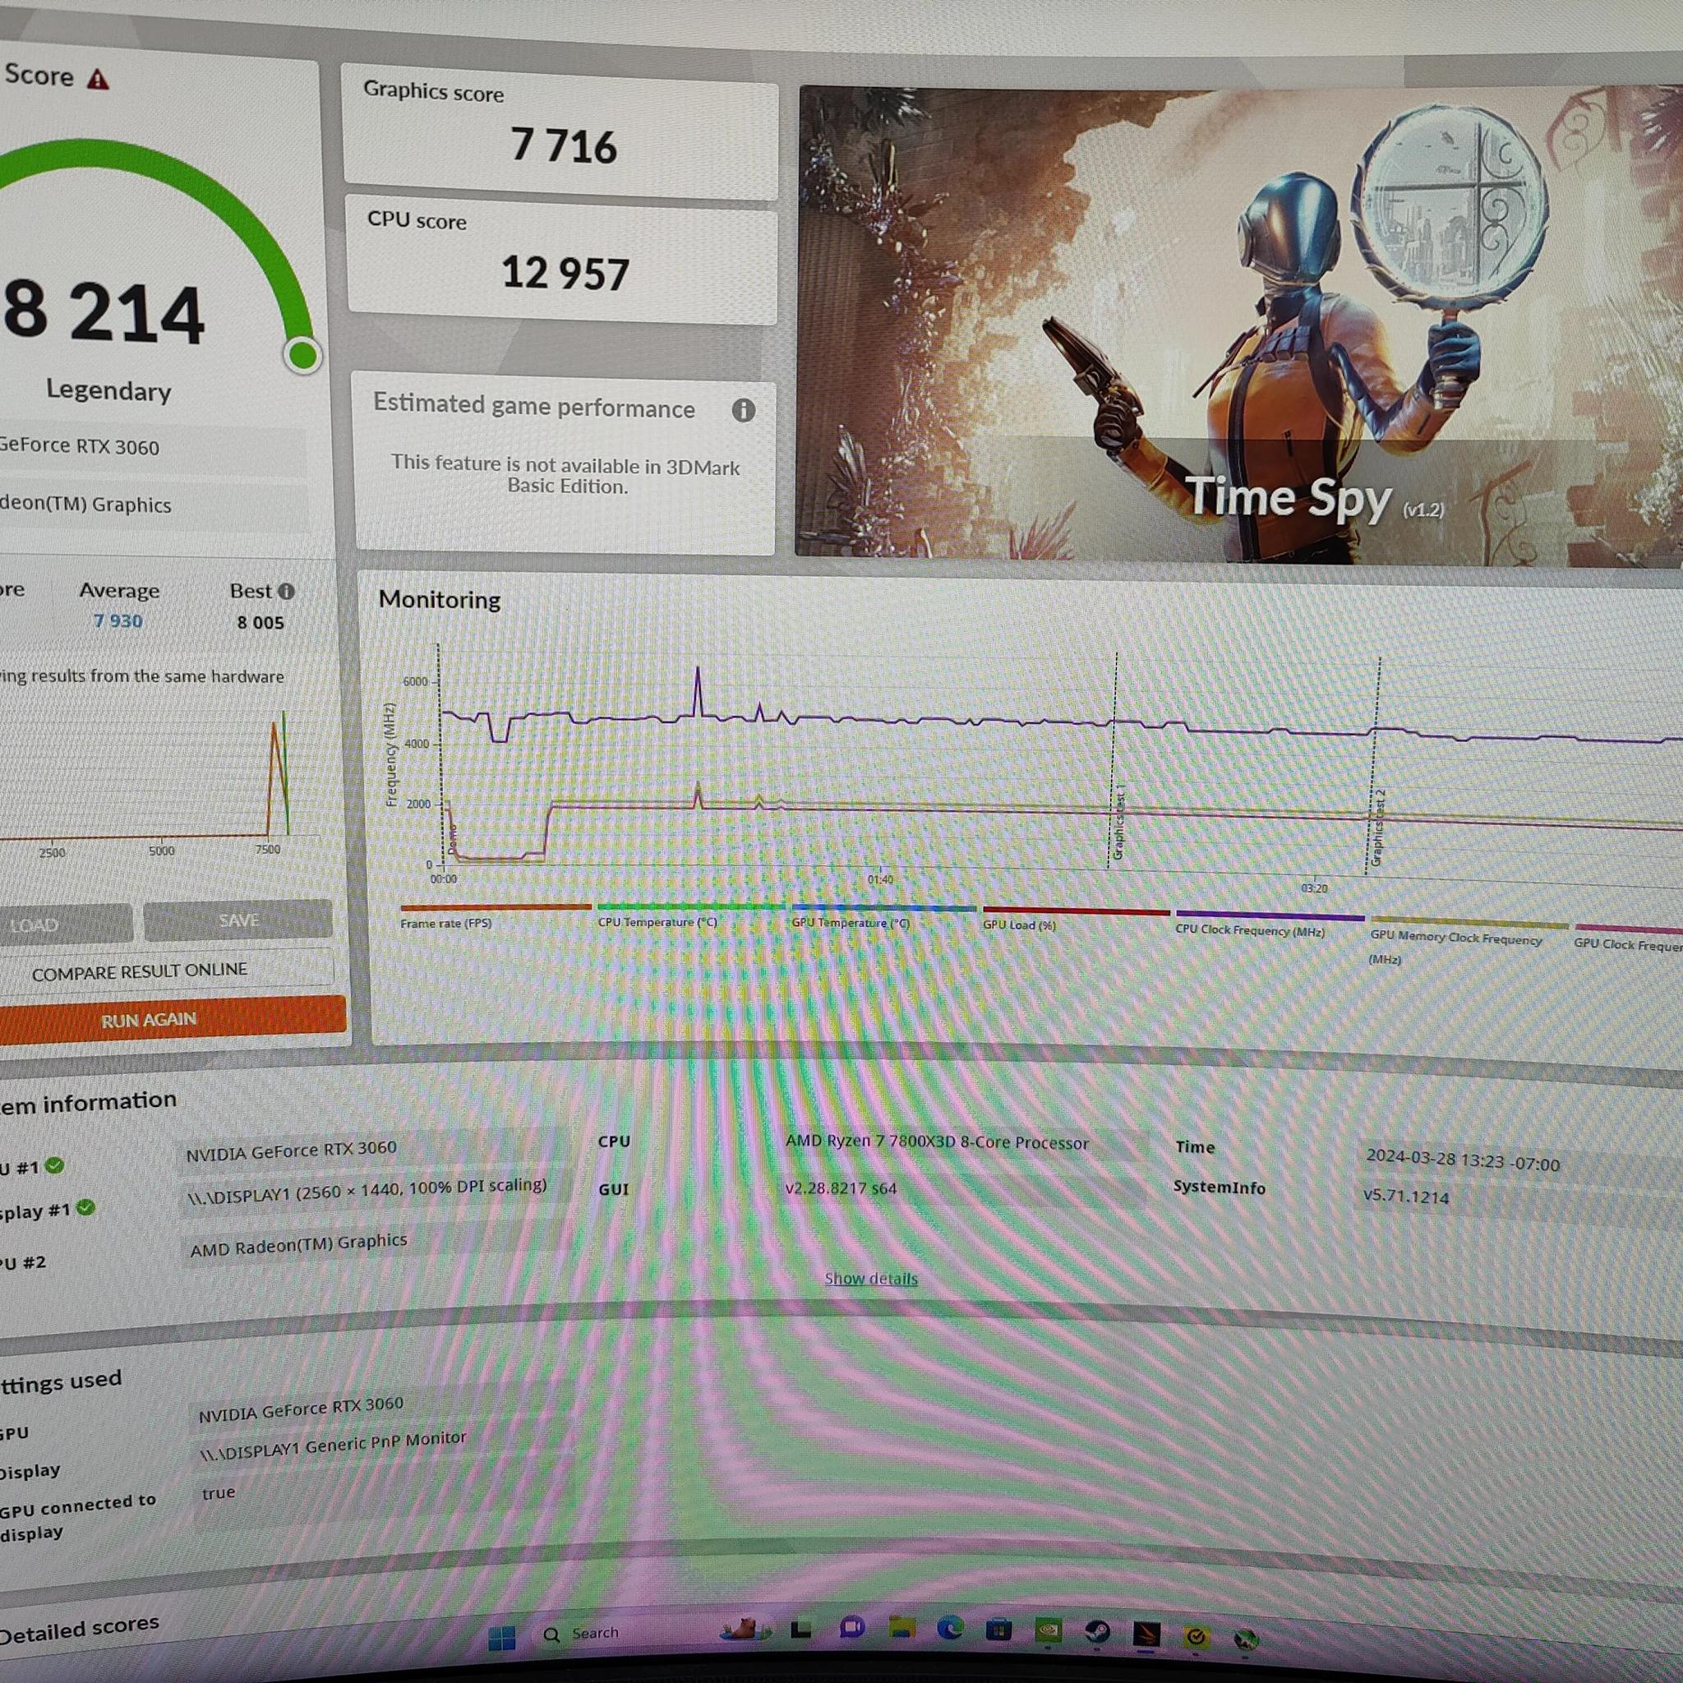Click green check next to GPU #1
This screenshot has height=1683, width=1683.
pyautogui.click(x=54, y=1164)
